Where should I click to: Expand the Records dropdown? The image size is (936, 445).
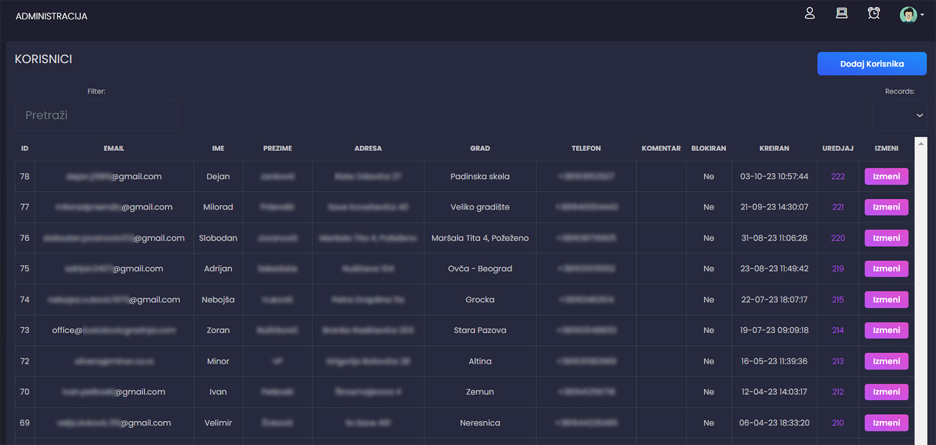pyautogui.click(x=900, y=115)
